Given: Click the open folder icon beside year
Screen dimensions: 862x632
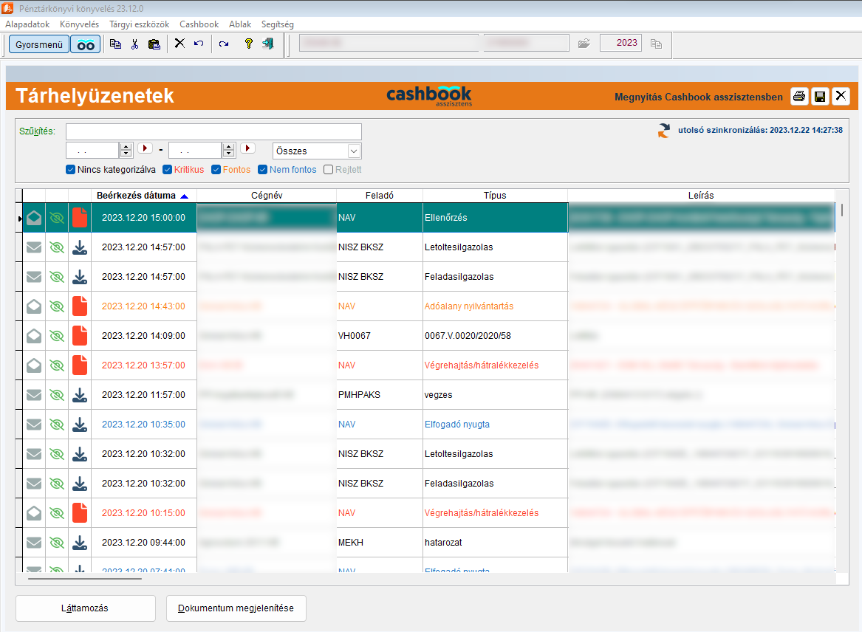Looking at the screenshot, I should [584, 44].
